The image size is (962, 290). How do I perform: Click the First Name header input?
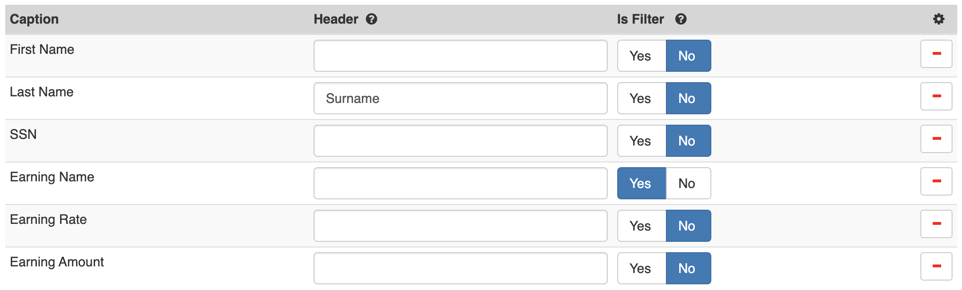tap(460, 56)
